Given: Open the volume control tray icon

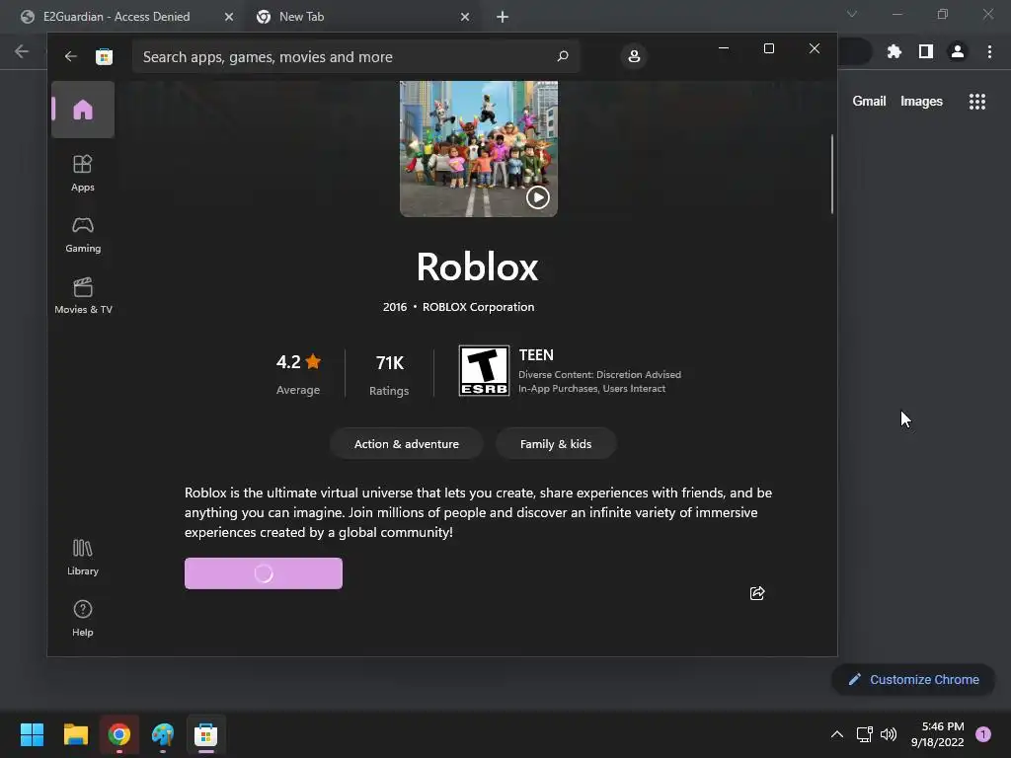Looking at the screenshot, I should click(889, 734).
